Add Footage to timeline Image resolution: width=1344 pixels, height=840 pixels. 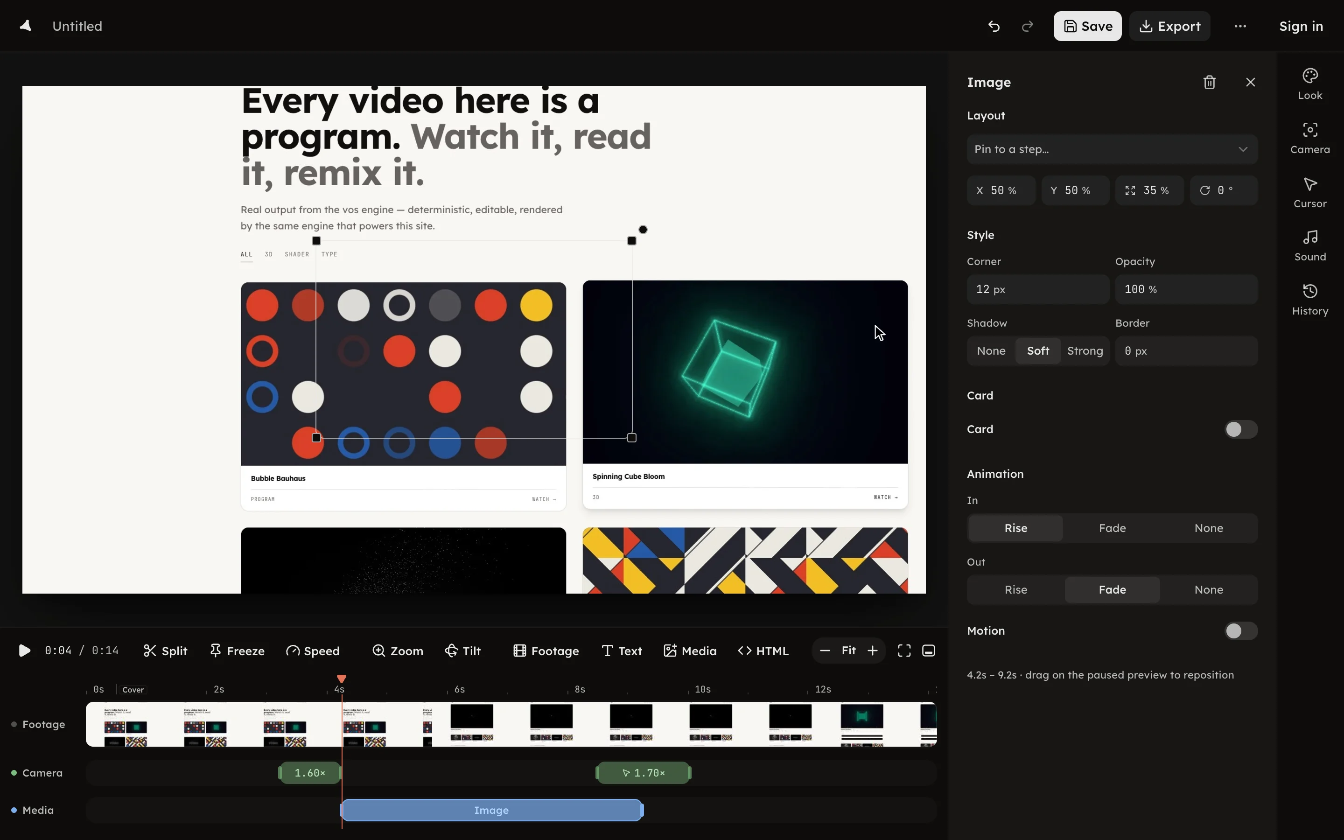pyautogui.click(x=546, y=651)
